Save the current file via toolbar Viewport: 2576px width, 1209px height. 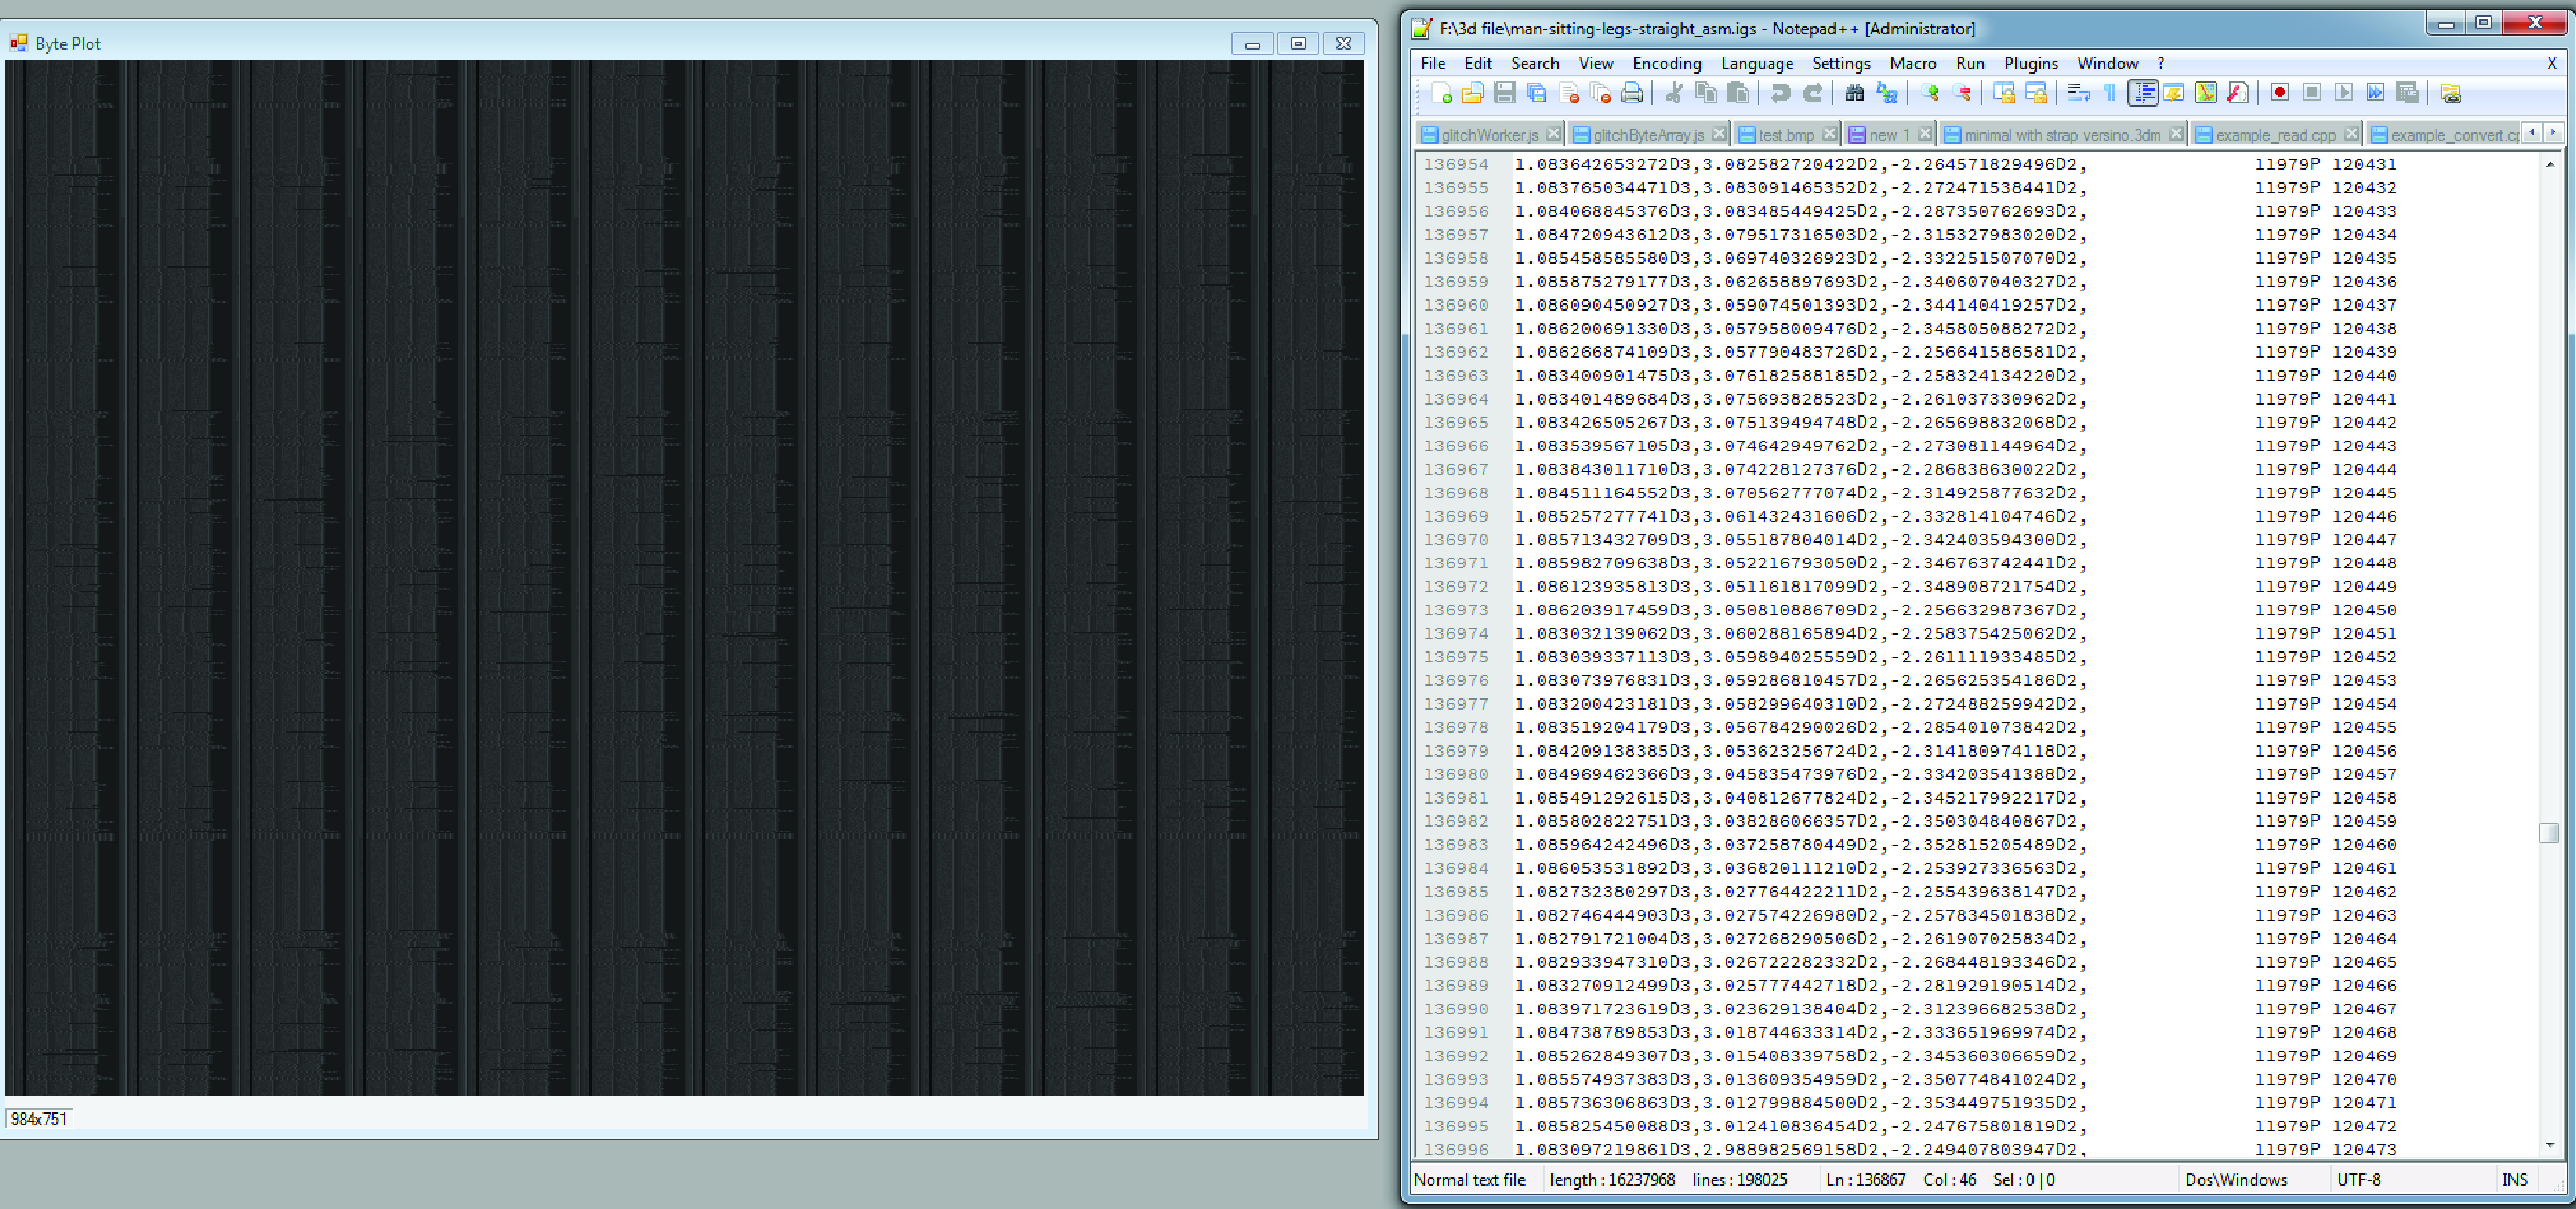click(x=1504, y=93)
